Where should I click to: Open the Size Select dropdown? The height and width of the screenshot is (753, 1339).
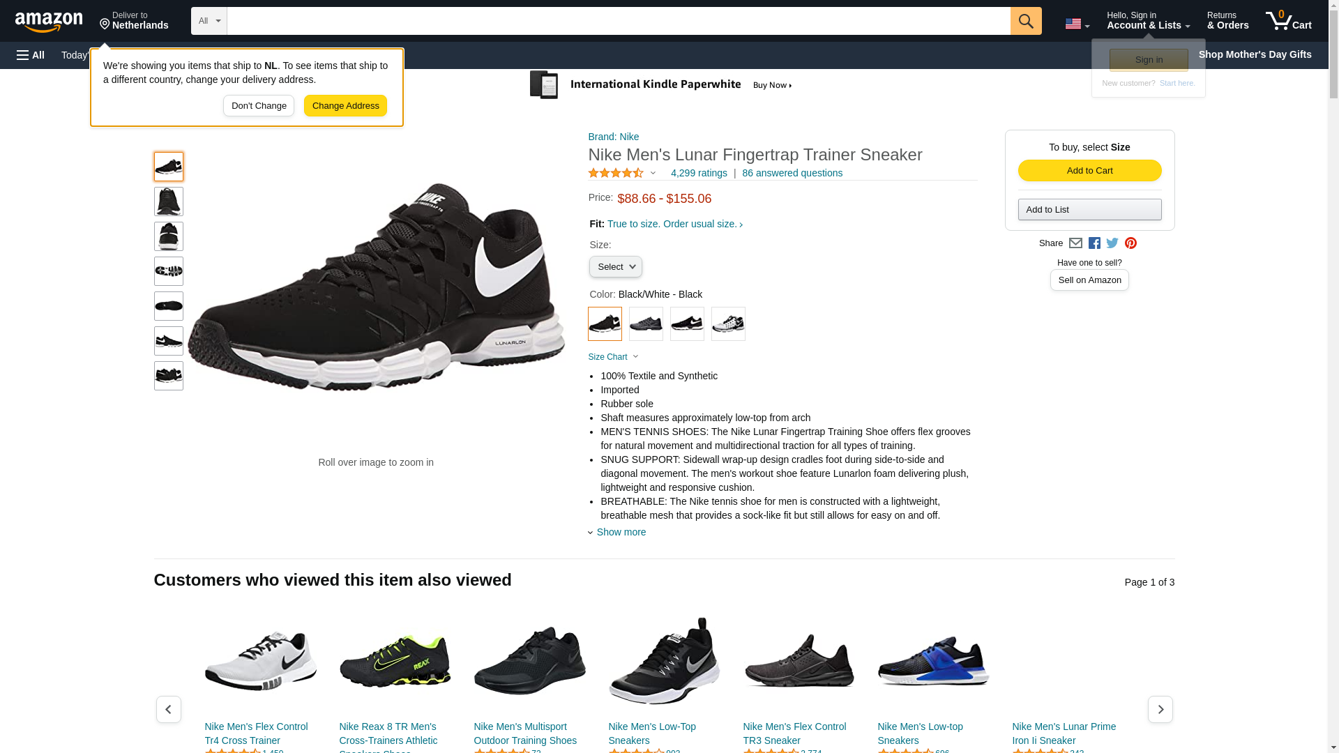(615, 267)
